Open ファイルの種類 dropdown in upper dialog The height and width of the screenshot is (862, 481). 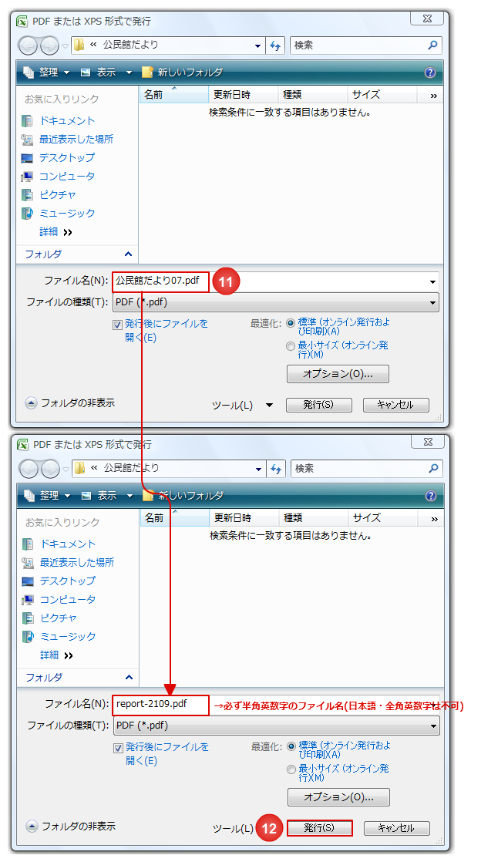click(275, 302)
